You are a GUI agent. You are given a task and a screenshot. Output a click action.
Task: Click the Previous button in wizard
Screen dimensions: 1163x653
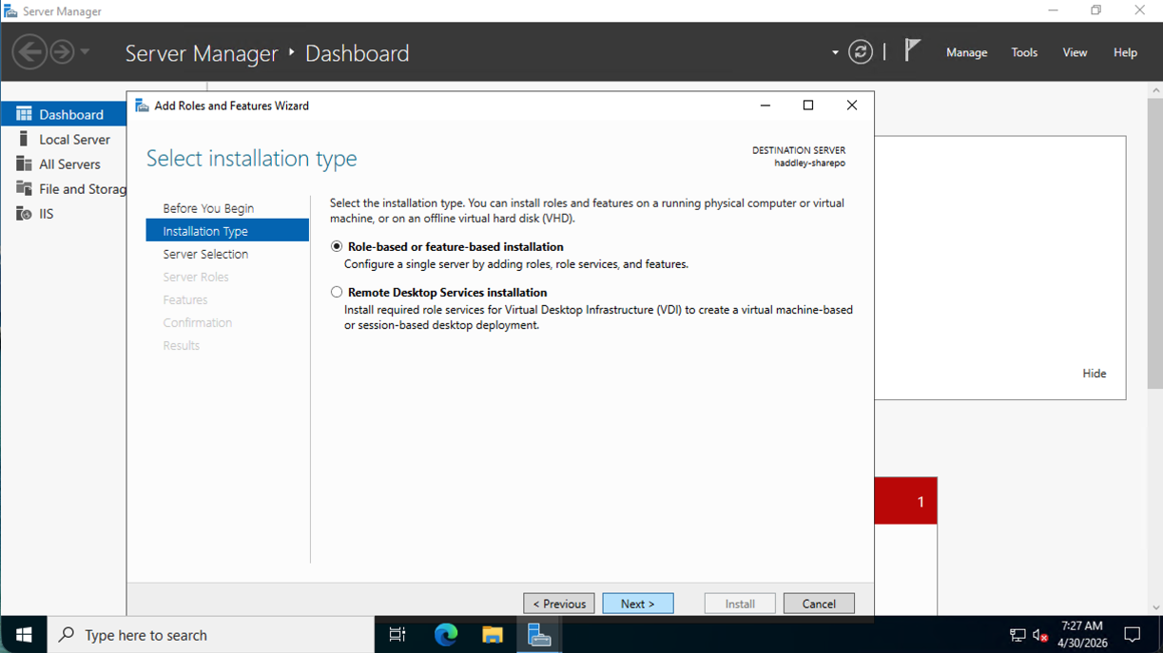[559, 604]
